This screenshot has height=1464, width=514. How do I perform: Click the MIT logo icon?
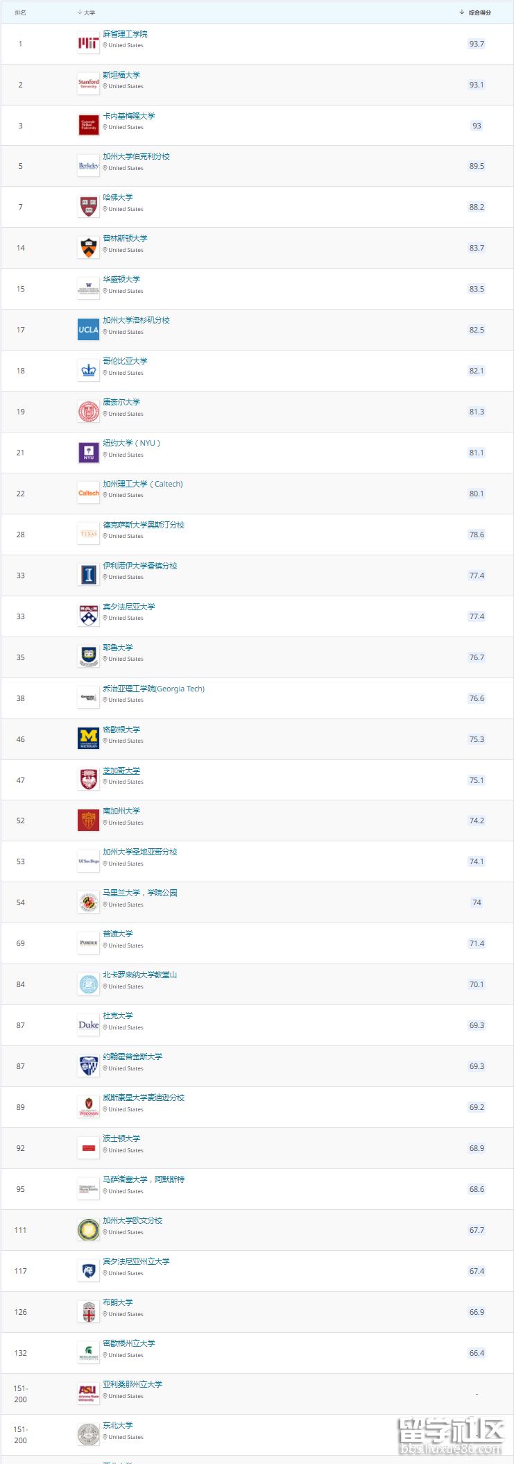[88, 44]
